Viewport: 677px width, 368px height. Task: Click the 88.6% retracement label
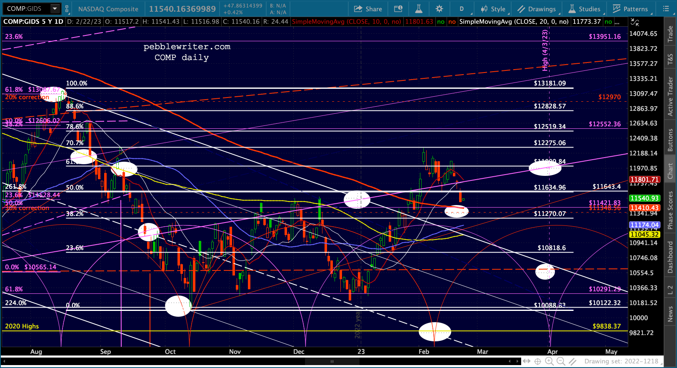tap(75, 106)
